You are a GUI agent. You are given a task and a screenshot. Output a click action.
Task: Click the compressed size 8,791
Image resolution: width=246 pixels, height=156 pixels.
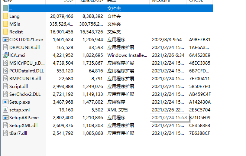tap(97, 78)
